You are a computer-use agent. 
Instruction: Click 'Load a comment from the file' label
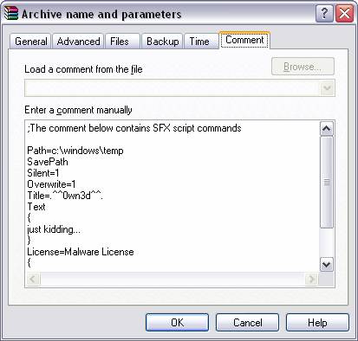(83, 69)
